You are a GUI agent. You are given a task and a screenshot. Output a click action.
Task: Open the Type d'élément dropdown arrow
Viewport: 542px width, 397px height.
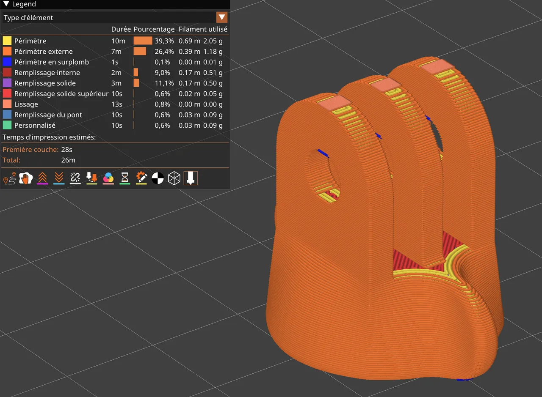tap(222, 17)
